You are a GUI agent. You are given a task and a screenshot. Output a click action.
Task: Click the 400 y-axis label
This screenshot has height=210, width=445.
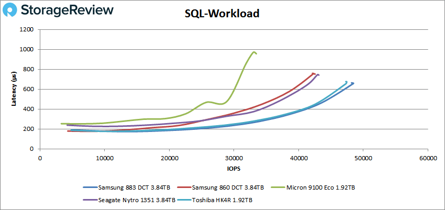(29, 109)
